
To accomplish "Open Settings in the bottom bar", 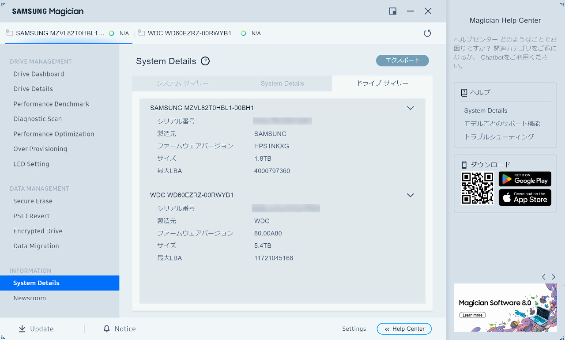I will click(354, 329).
